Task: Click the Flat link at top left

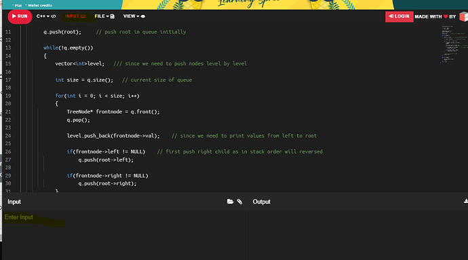Action: [18, 5]
